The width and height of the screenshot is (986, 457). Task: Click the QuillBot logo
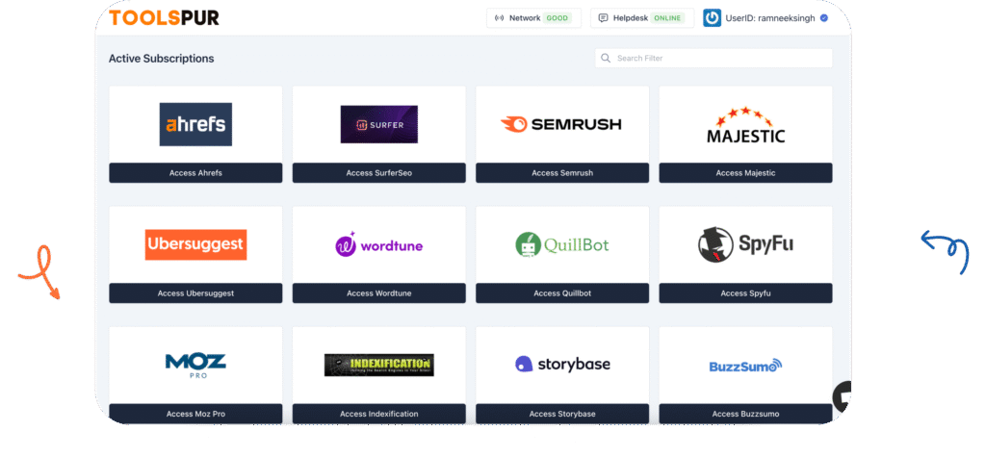click(x=562, y=244)
